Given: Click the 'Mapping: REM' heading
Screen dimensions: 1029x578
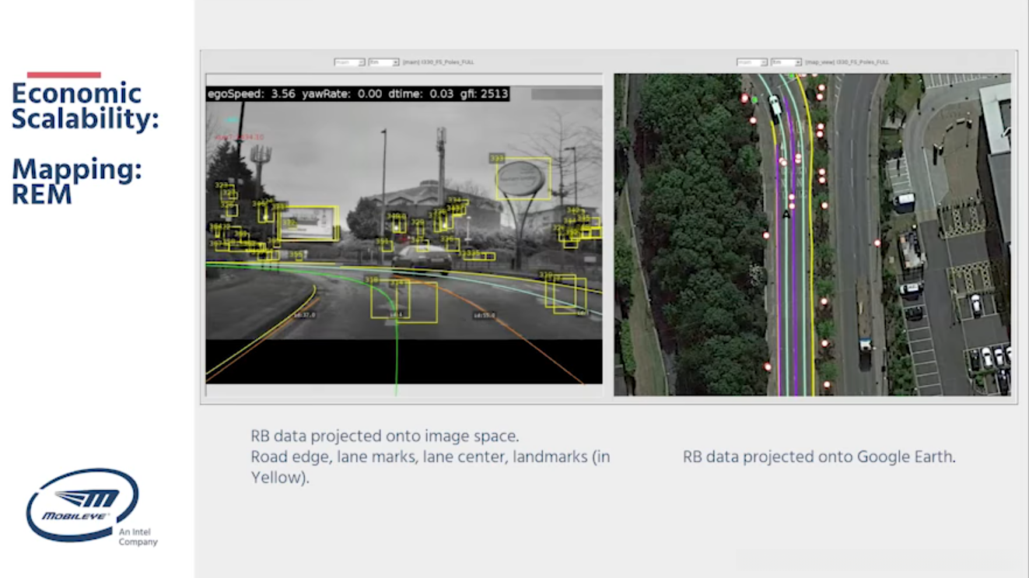Looking at the screenshot, I should tap(77, 181).
